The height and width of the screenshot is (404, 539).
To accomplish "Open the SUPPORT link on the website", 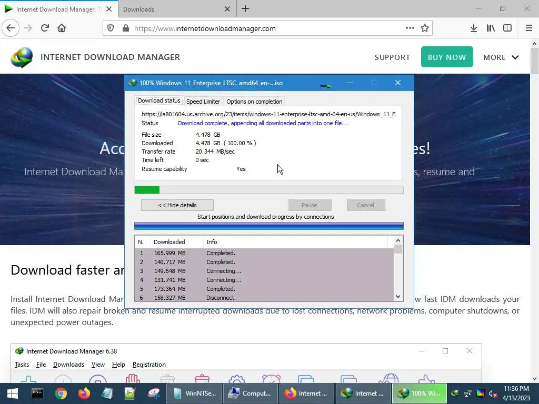I will (x=392, y=57).
